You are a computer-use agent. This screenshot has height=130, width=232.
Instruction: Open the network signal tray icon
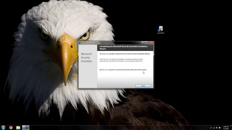pos(214,128)
